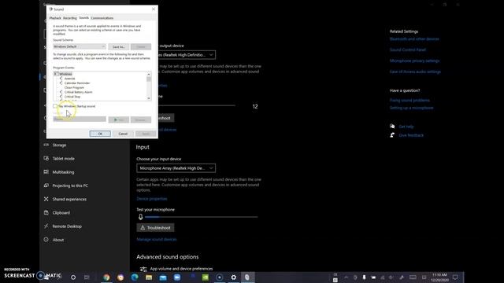The width and height of the screenshot is (504, 283).
Task: Click the speaker icon beside Calendar Reminder
Action: pyautogui.click(x=61, y=83)
